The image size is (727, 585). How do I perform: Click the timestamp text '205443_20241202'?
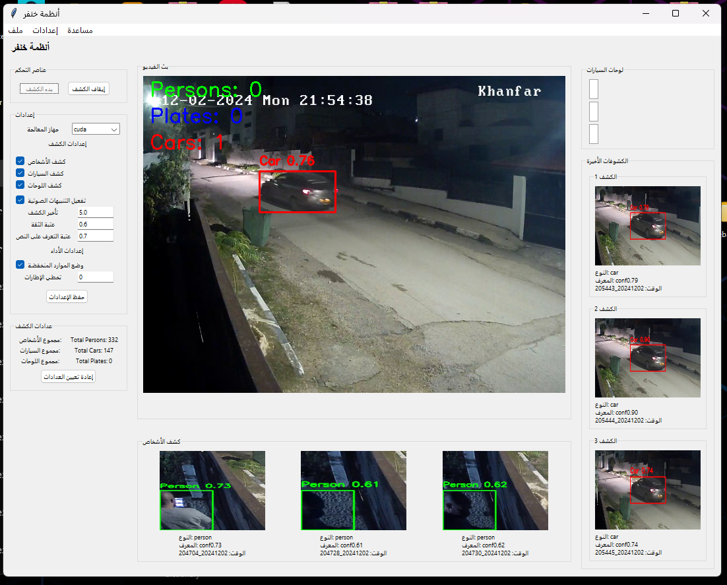click(x=619, y=289)
